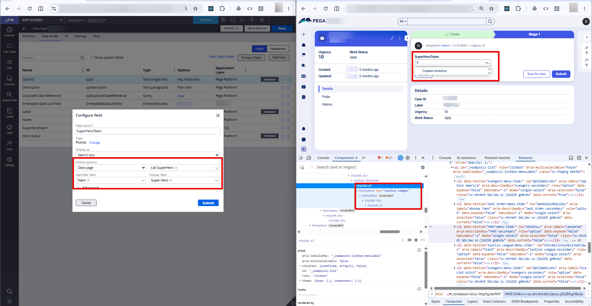Open Protocol monitor tab in DevTools
Image resolution: width=592 pixels, height=306 pixels.
[x=497, y=158]
